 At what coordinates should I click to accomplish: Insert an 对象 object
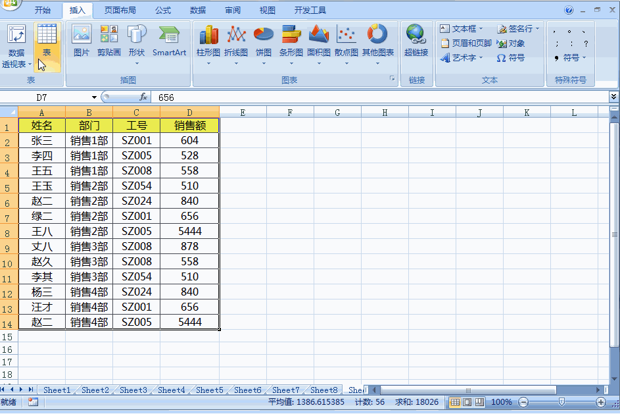click(x=511, y=43)
